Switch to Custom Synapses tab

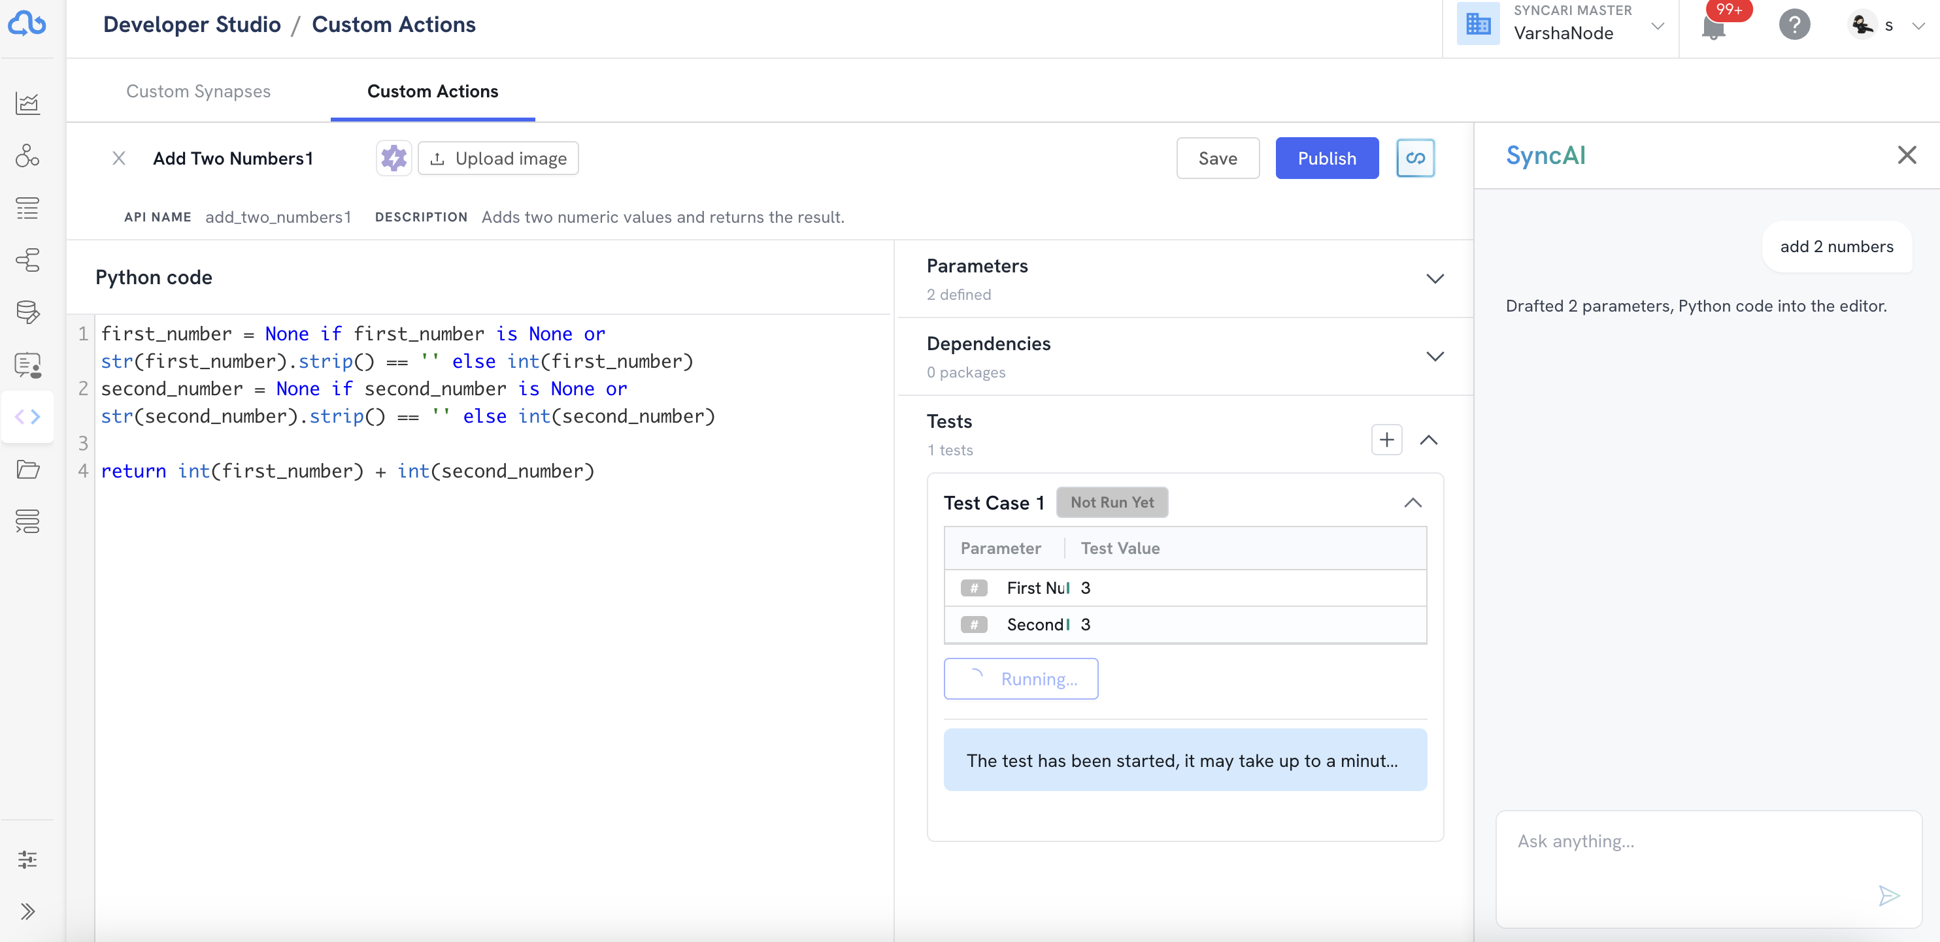click(198, 91)
